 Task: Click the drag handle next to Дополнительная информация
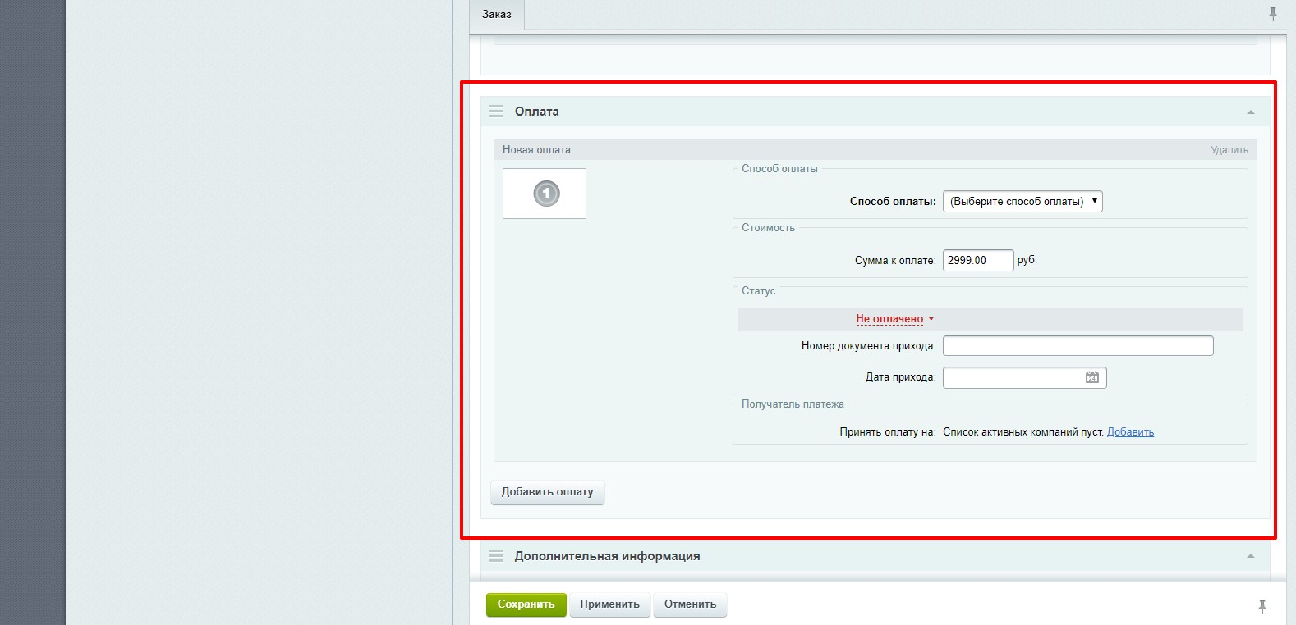click(496, 556)
